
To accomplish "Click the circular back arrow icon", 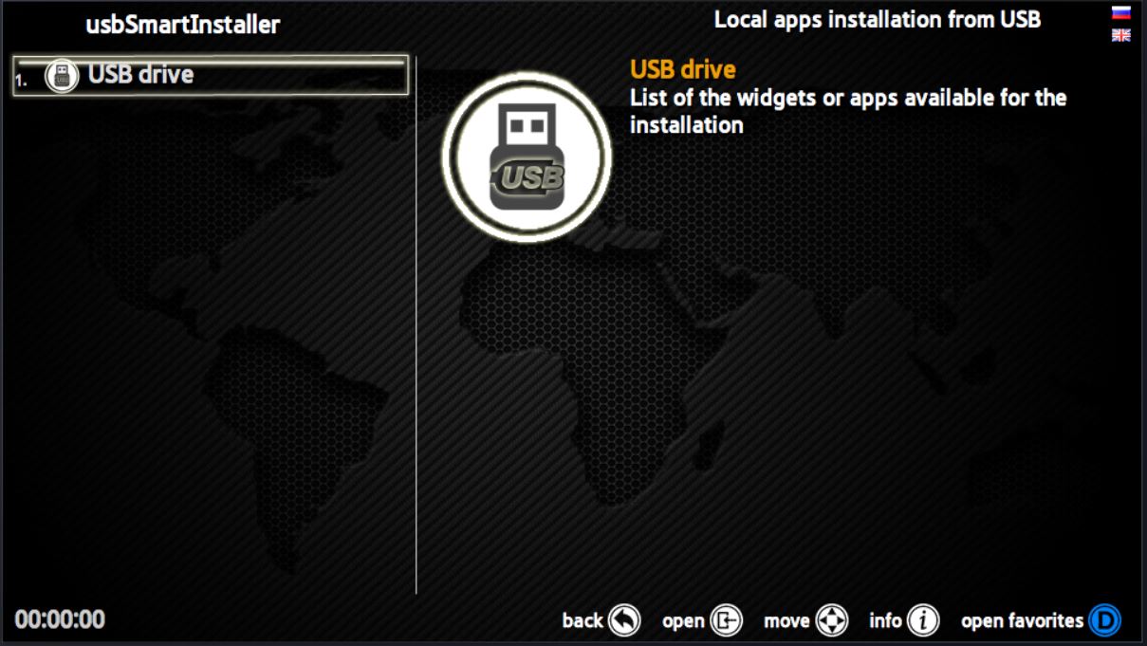I will pyautogui.click(x=625, y=620).
